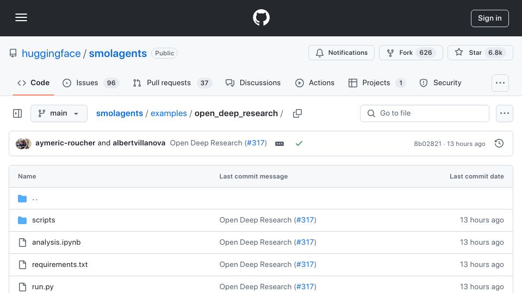Open the Pull requests tab
This screenshot has height=293, width=522.
172,82
